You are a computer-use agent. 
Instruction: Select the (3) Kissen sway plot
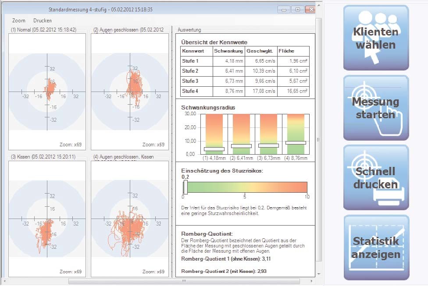coord(47,219)
